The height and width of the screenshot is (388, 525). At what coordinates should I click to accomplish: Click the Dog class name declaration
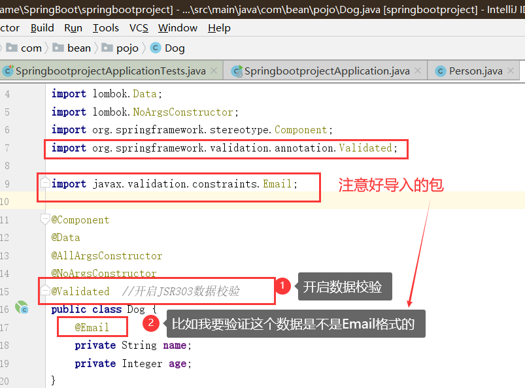[x=136, y=310]
